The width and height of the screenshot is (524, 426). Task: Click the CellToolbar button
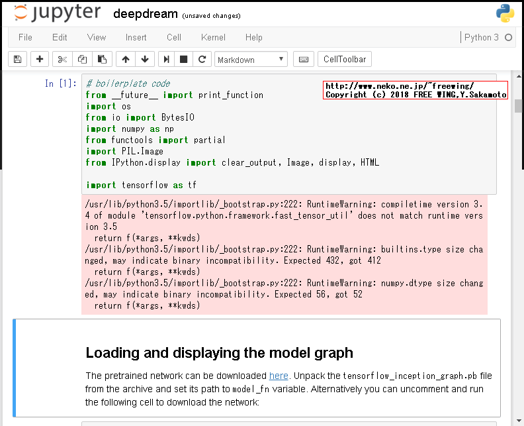(x=345, y=60)
